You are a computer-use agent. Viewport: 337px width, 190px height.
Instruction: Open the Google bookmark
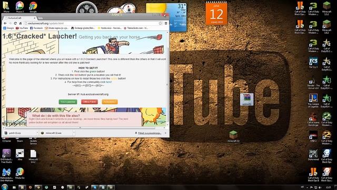[8, 28]
